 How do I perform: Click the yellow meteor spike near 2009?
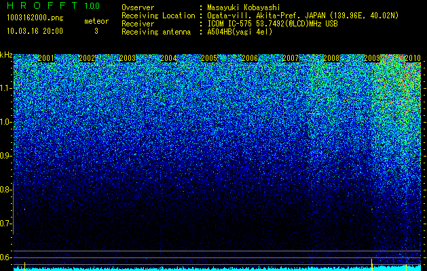[372, 264]
